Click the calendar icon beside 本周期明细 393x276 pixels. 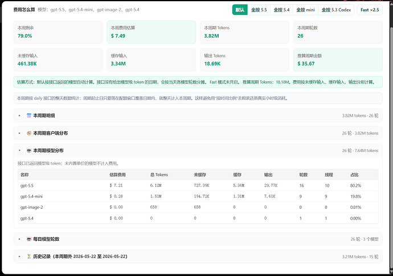tap(29, 116)
